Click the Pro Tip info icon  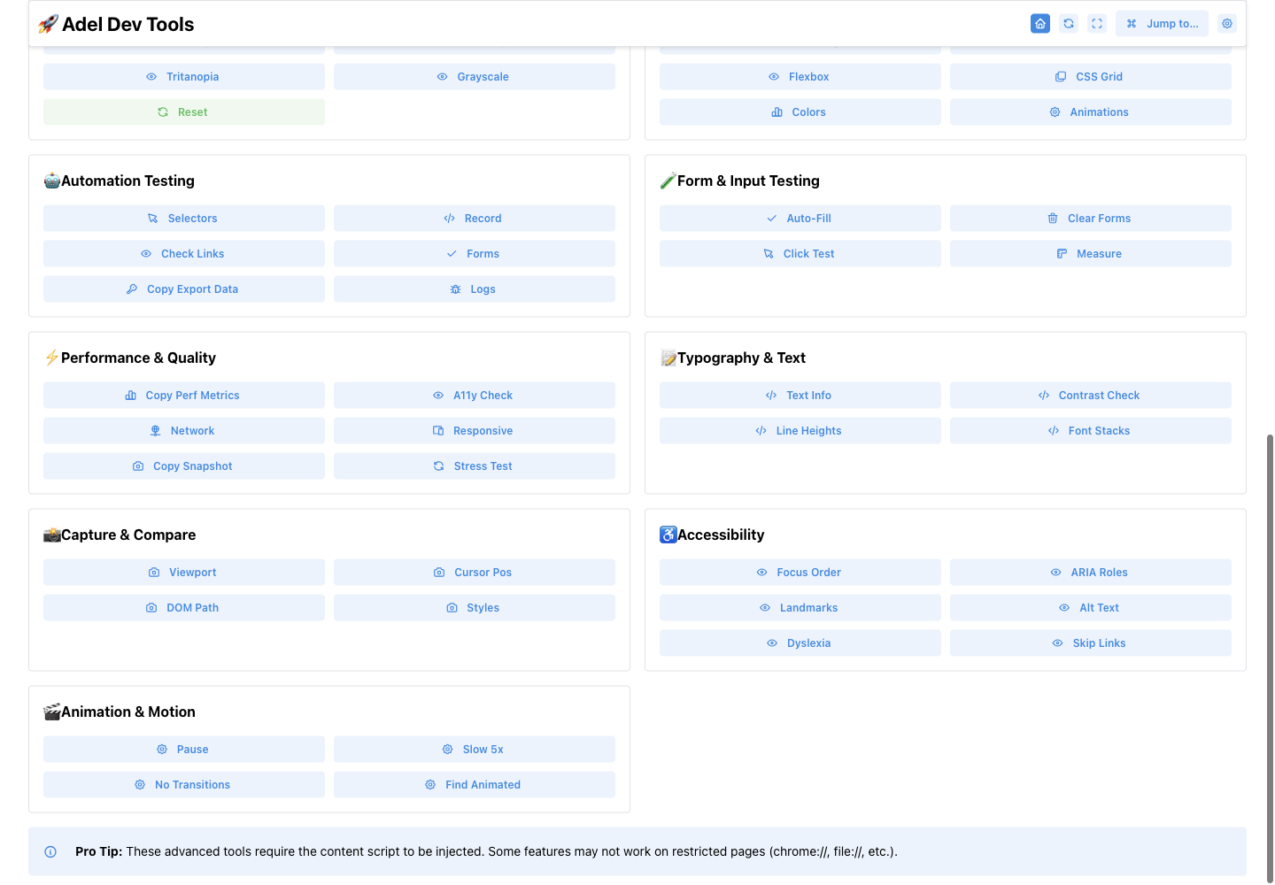(50, 852)
